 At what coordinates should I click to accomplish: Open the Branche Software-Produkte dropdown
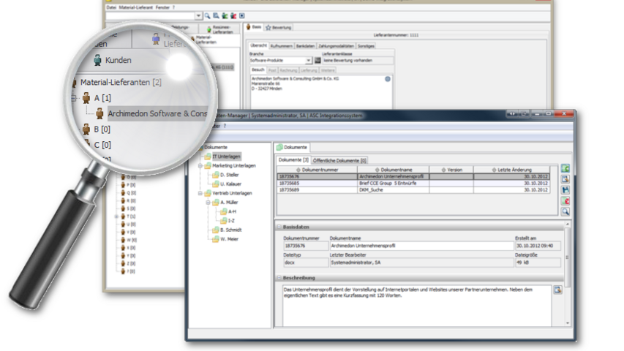click(x=309, y=61)
